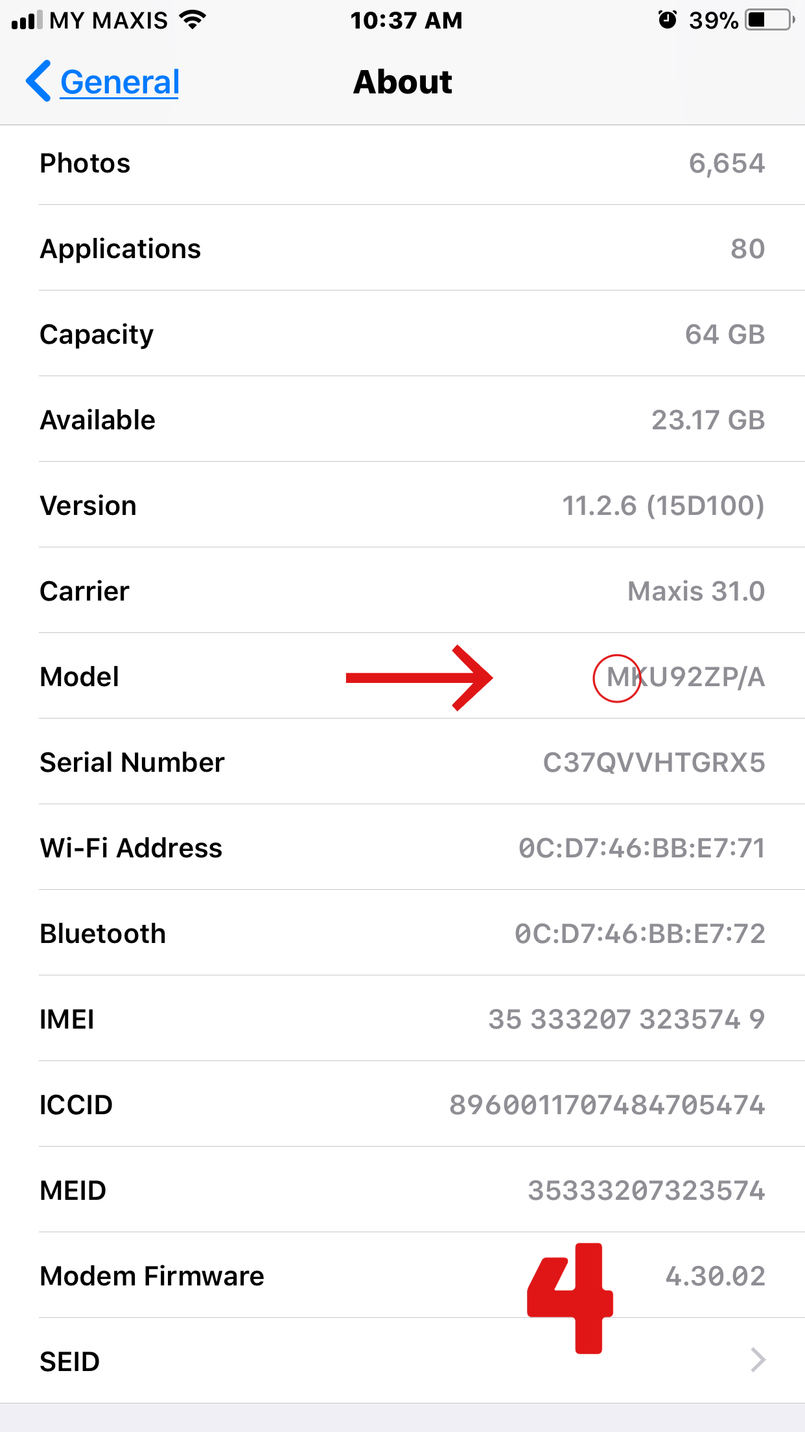This screenshot has height=1432, width=805.
Task: Tap the clock time in status bar
Action: (406, 20)
